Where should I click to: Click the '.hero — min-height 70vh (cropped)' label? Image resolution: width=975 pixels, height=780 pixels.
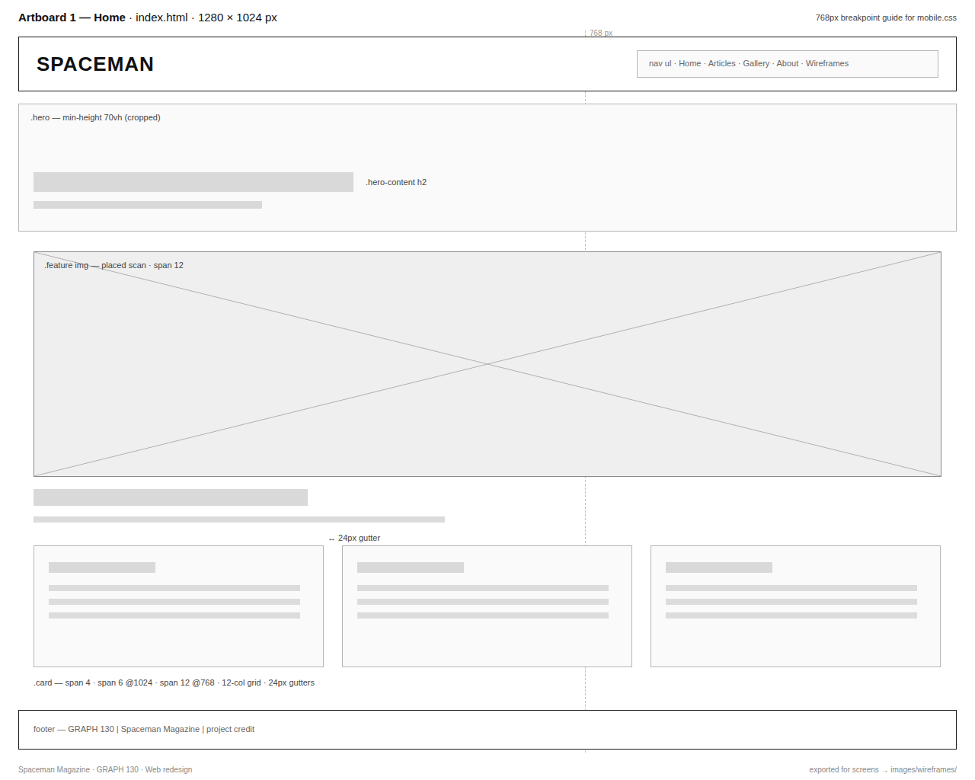click(x=95, y=117)
